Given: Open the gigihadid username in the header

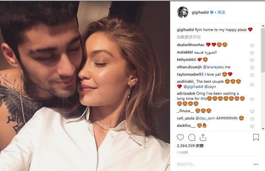Looking at the screenshot, I should coord(200,12).
